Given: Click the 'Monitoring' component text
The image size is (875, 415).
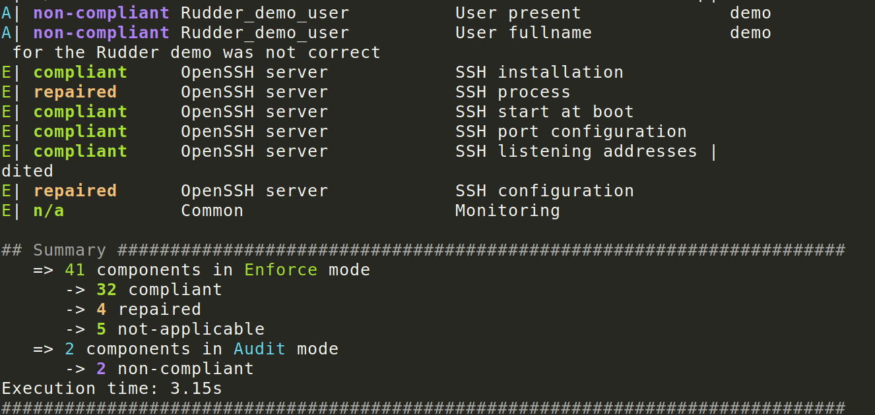Looking at the screenshot, I should point(507,211).
